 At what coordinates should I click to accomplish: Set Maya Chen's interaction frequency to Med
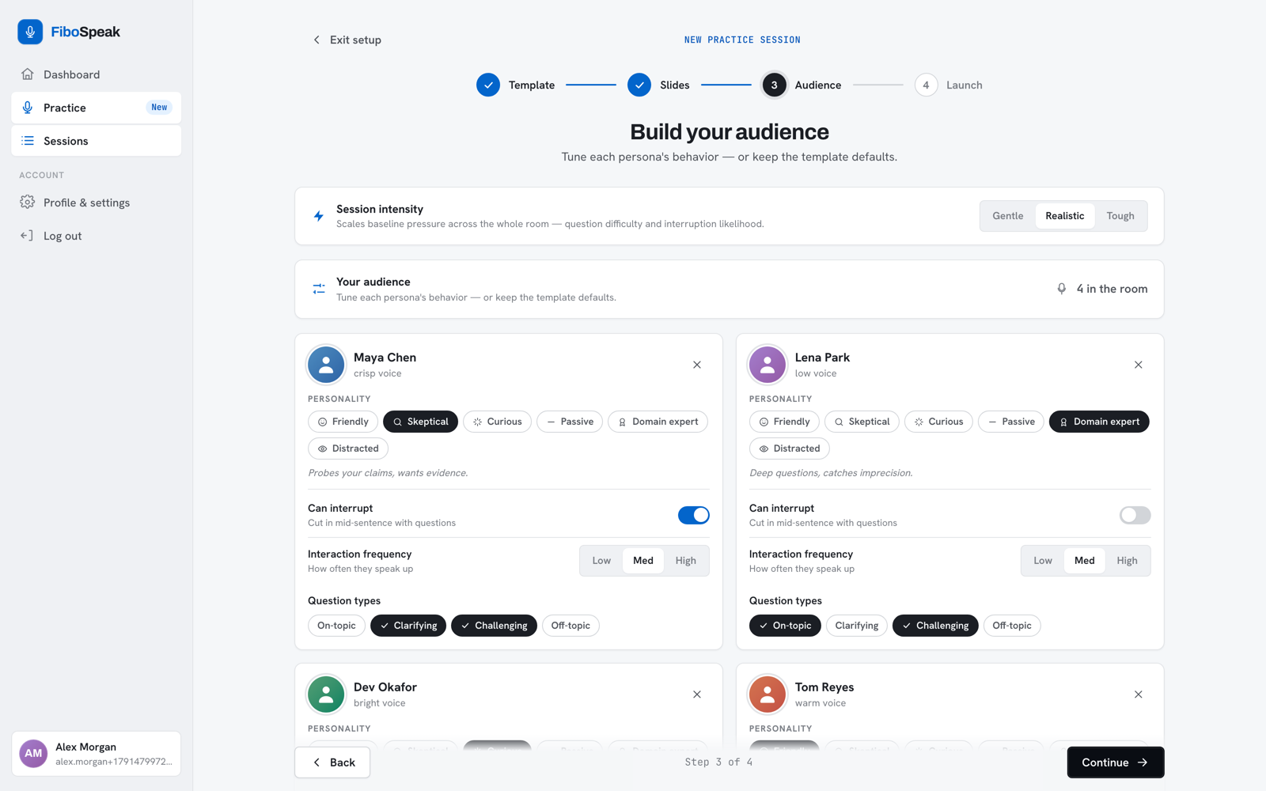click(x=643, y=561)
